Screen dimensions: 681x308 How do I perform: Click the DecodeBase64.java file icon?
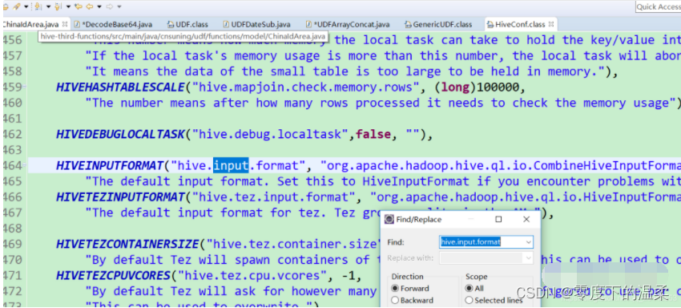[x=77, y=24]
